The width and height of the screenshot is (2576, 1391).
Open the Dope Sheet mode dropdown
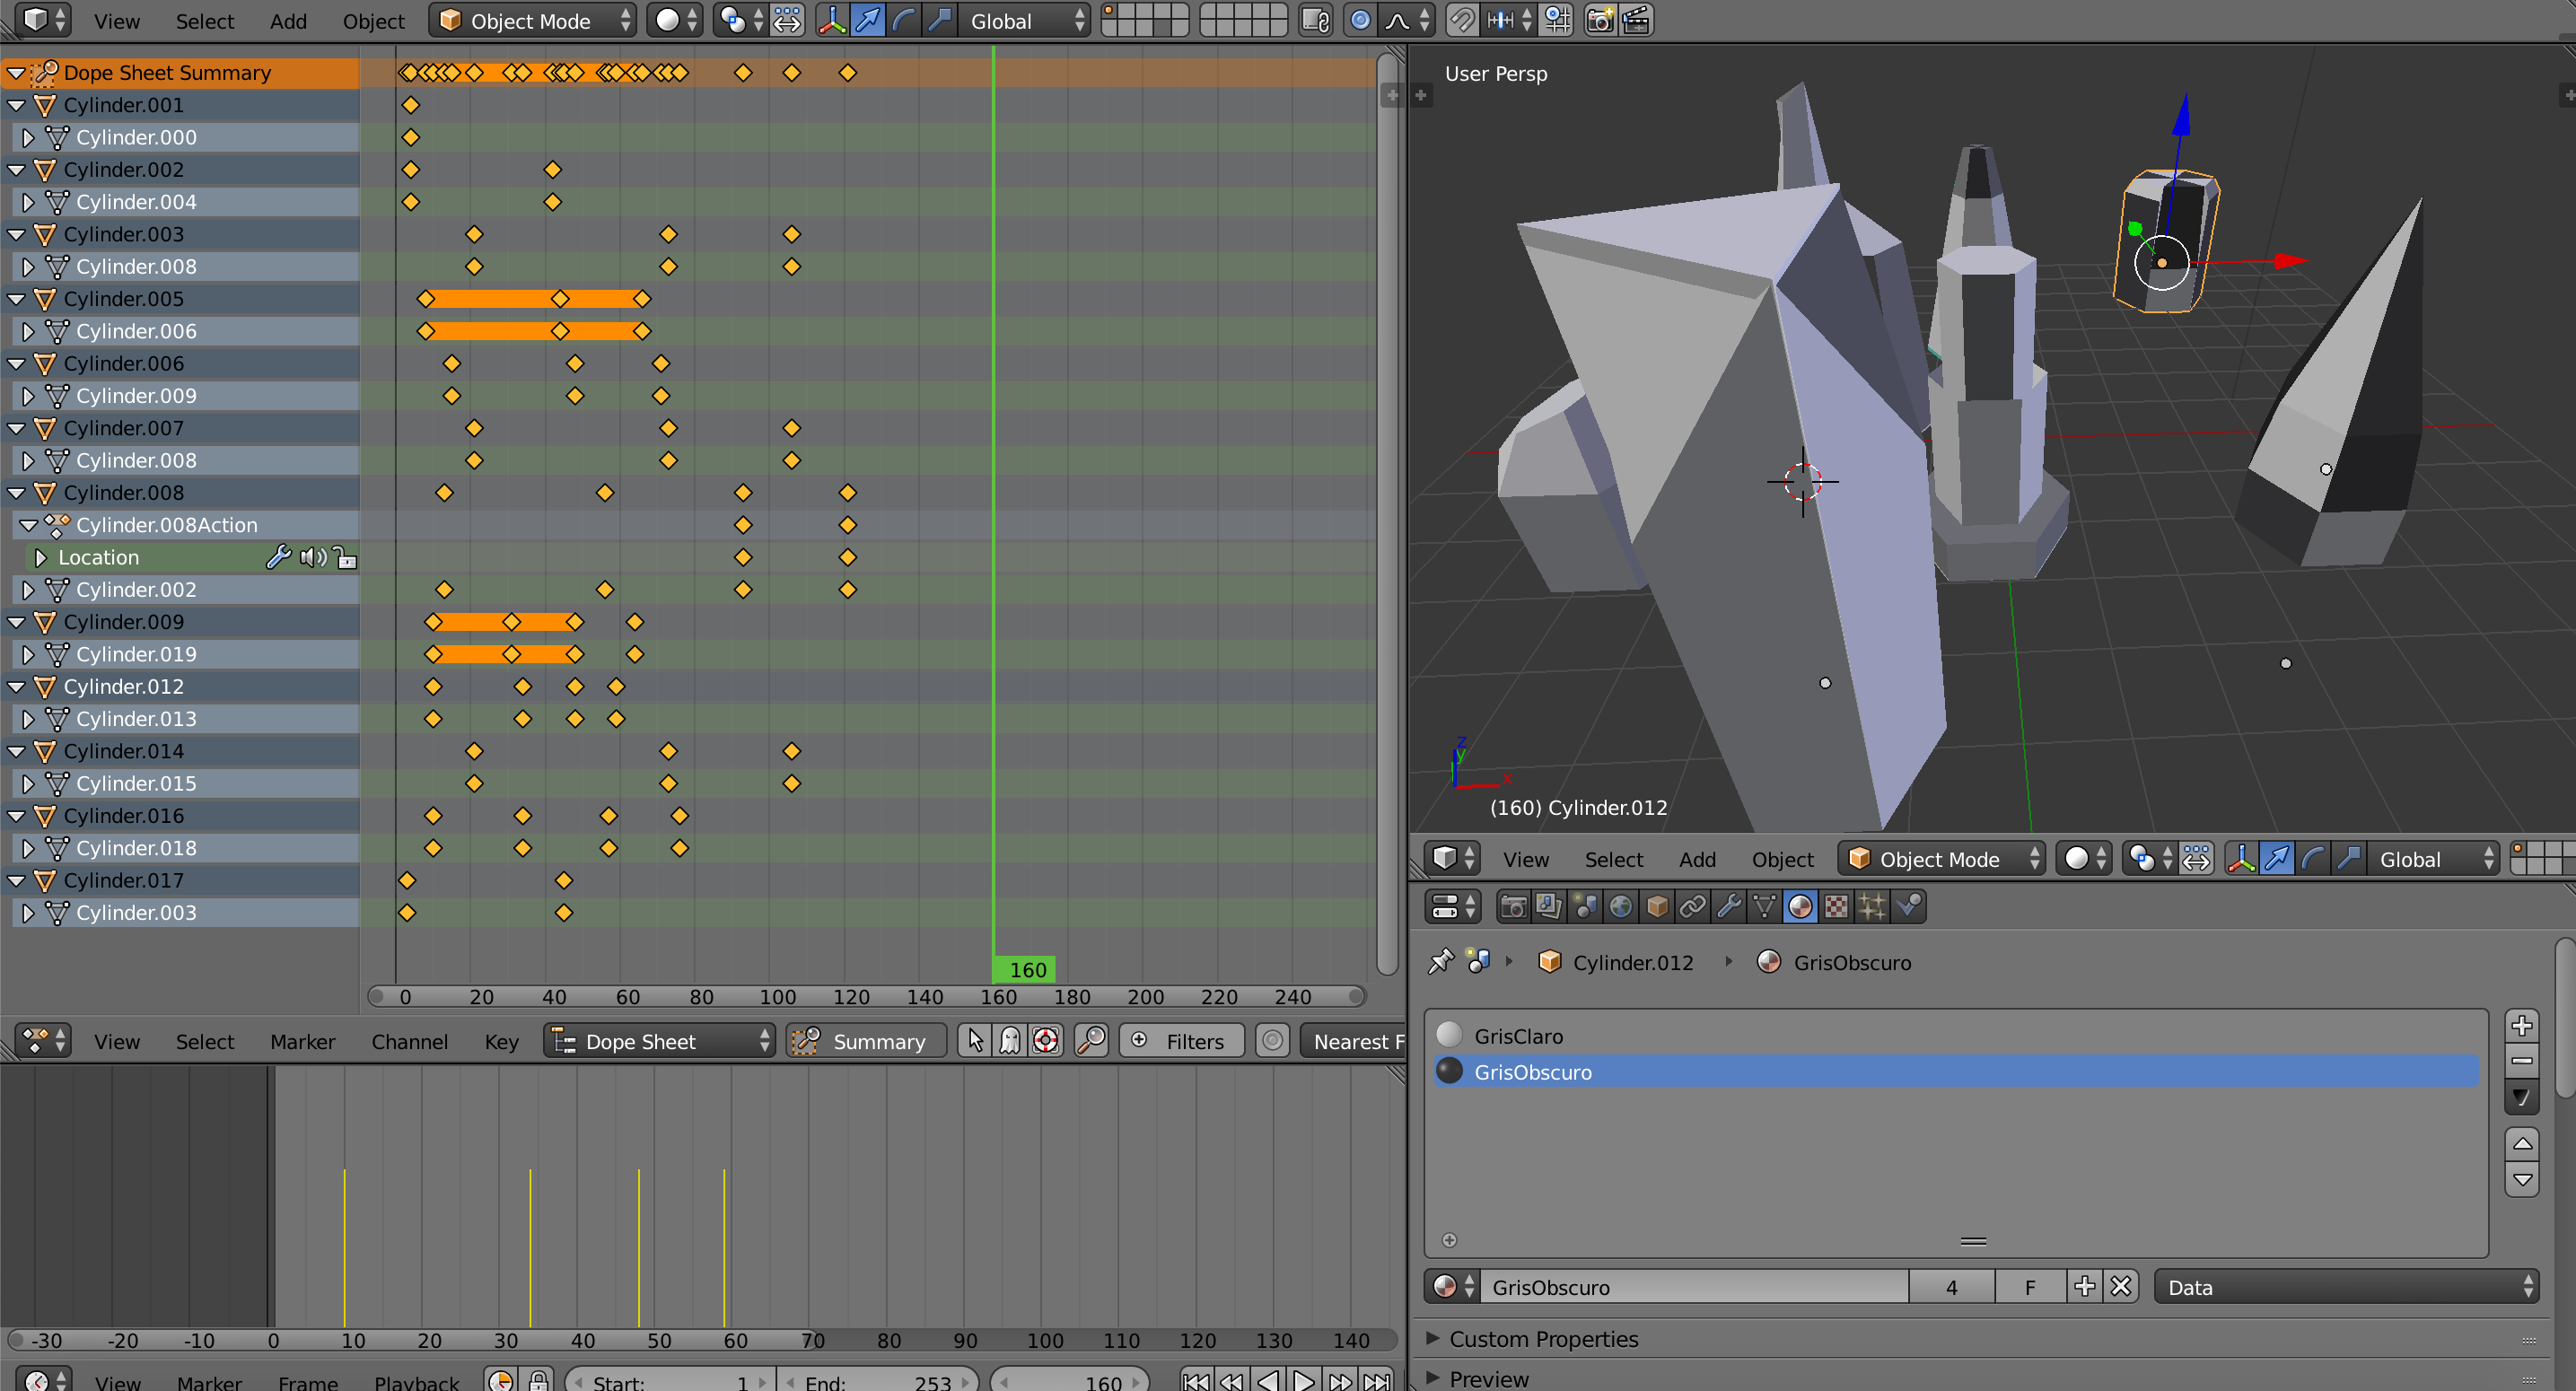point(660,1041)
